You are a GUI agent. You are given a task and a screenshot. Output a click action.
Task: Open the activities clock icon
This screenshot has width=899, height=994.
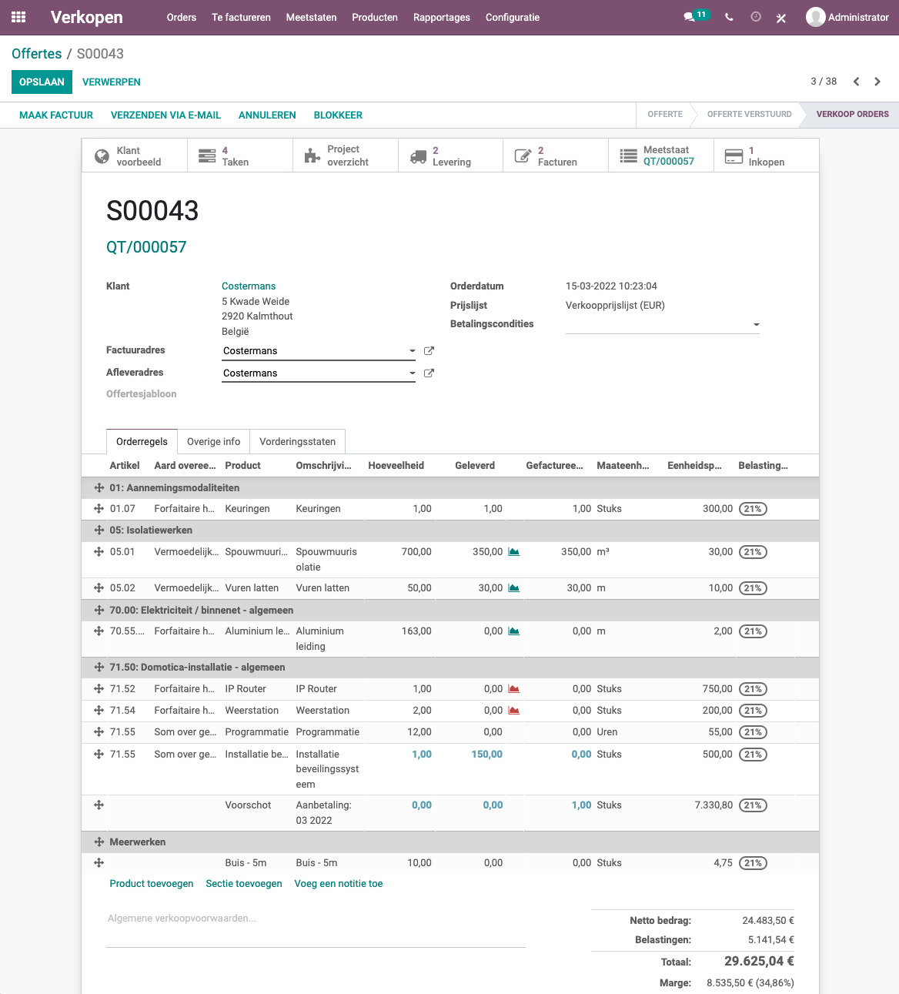(x=755, y=16)
